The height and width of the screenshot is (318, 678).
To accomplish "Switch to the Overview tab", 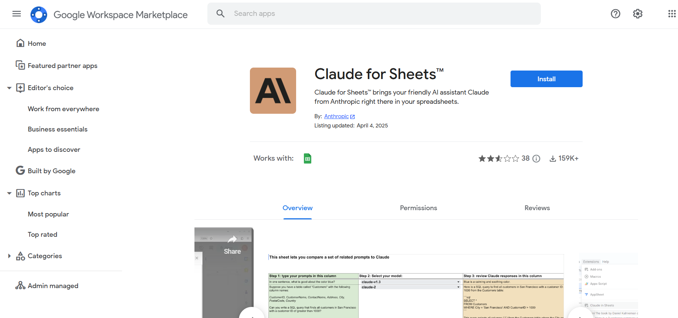I will click(298, 208).
